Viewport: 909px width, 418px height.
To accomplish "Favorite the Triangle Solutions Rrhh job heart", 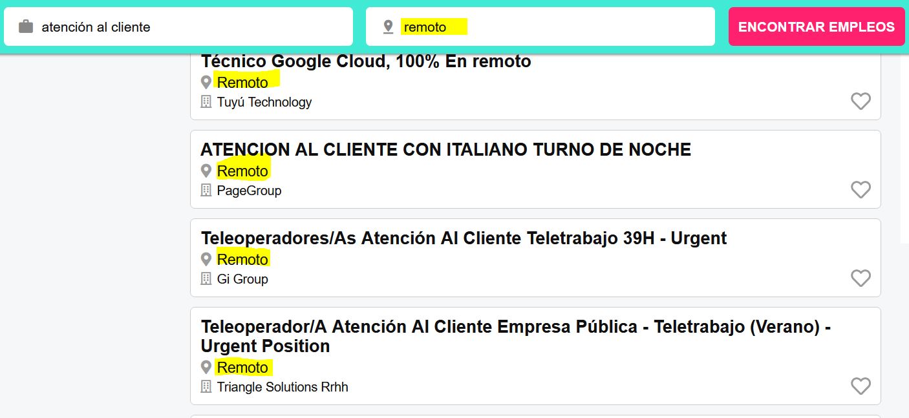I will pos(861,386).
